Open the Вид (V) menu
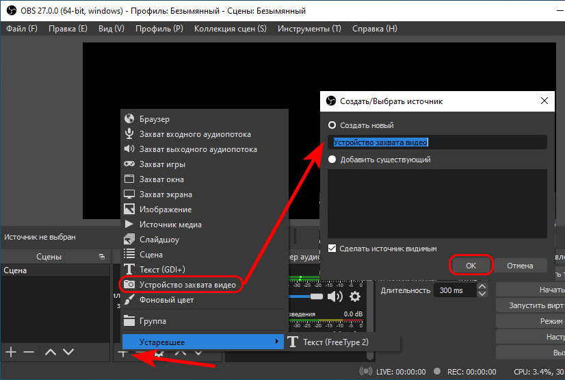The width and height of the screenshot is (565, 380). coord(111,29)
